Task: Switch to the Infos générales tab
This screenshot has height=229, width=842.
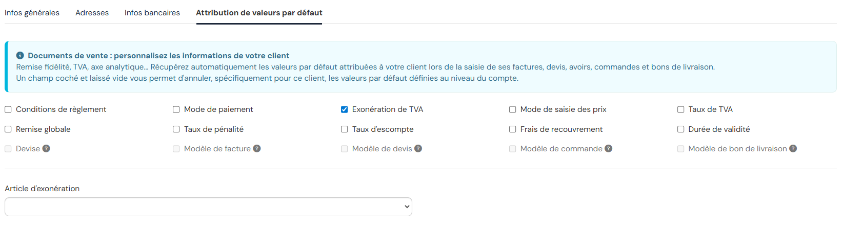Action: pos(32,13)
